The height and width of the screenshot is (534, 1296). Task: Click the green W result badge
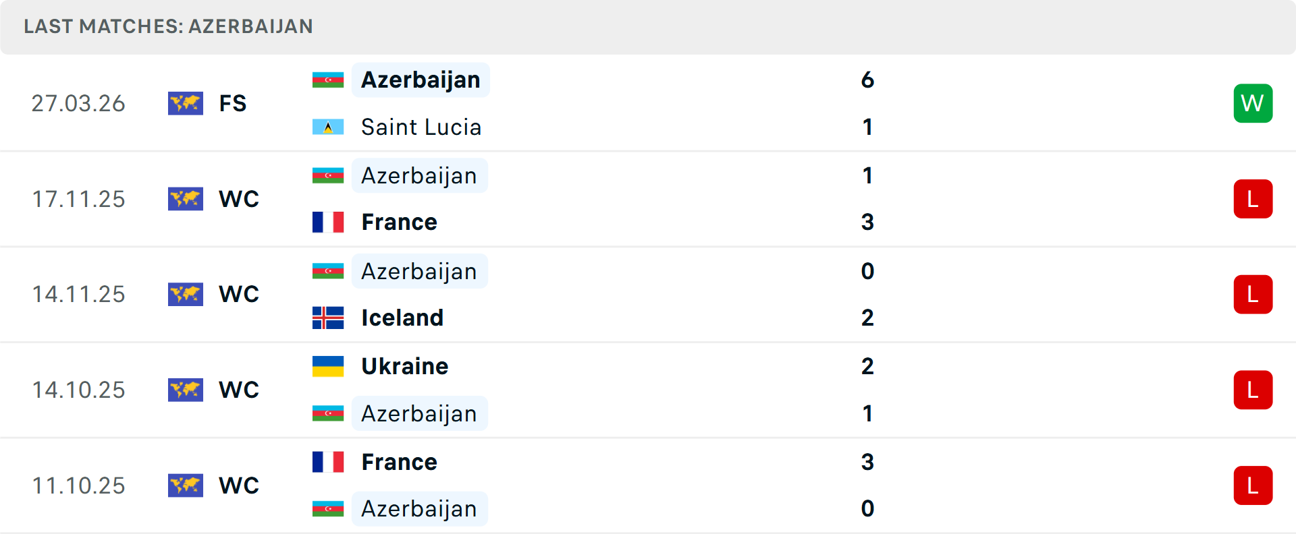pyautogui.click(x=1253, y=103)
